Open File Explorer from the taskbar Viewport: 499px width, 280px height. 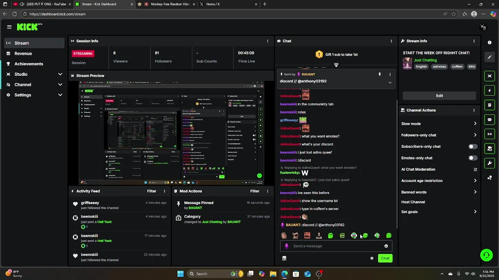tap(273, 274)
